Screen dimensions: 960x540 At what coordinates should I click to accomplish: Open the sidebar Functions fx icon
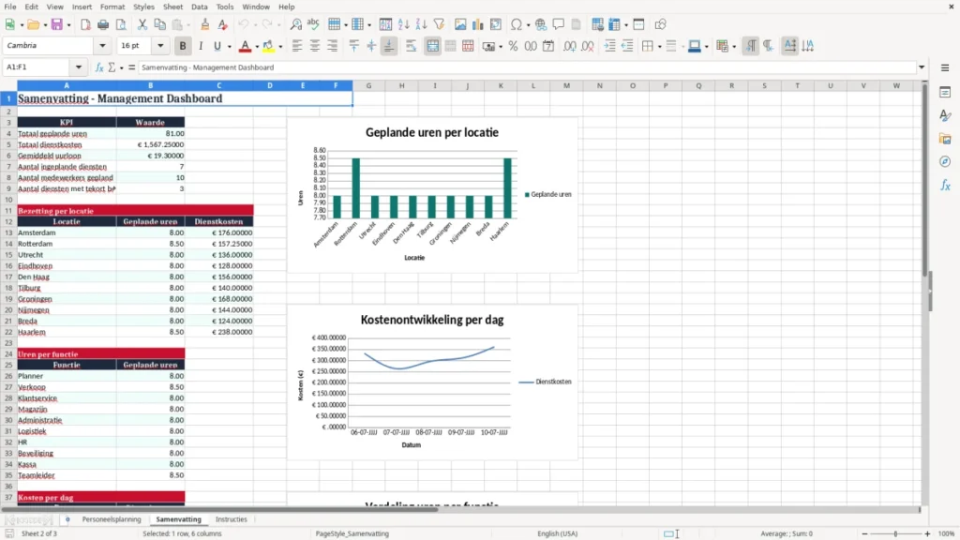pyautogui.click(x=945, y=185)
